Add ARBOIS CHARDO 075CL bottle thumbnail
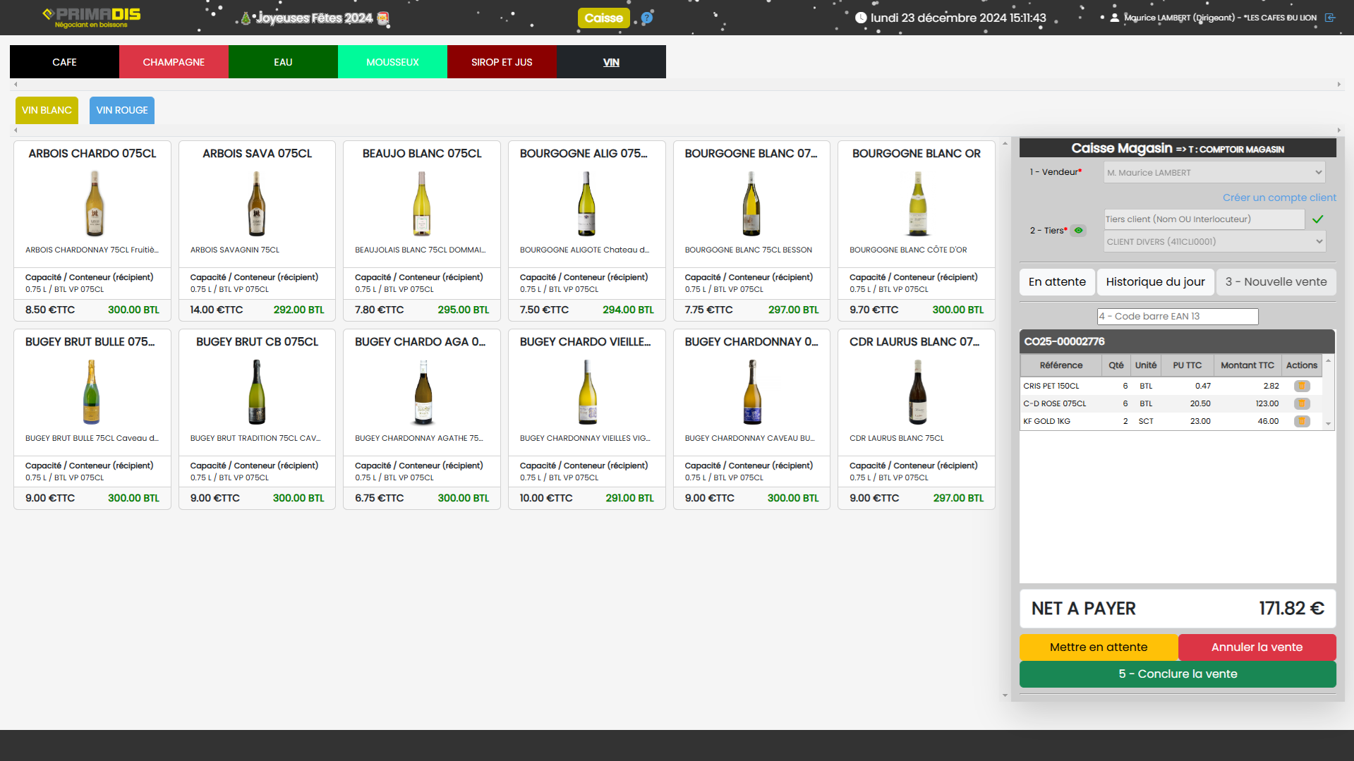The image size is (1354, 761). point(93,204)
